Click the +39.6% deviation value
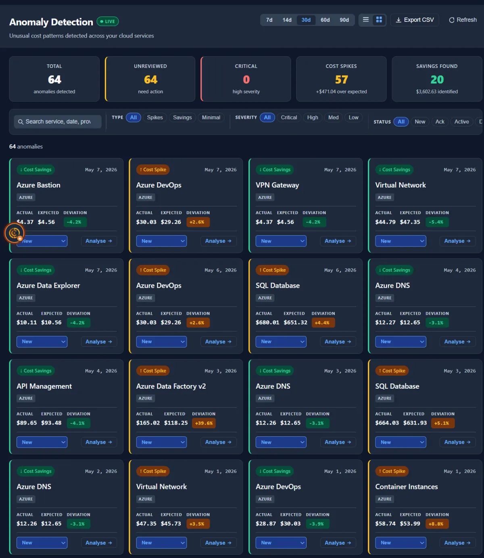 click(x=204, y=423)
